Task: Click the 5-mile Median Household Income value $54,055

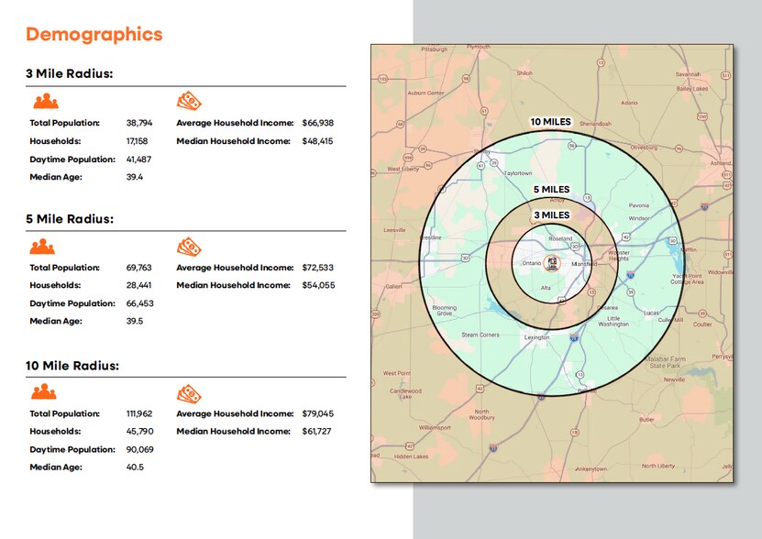Action: point(317,286)
